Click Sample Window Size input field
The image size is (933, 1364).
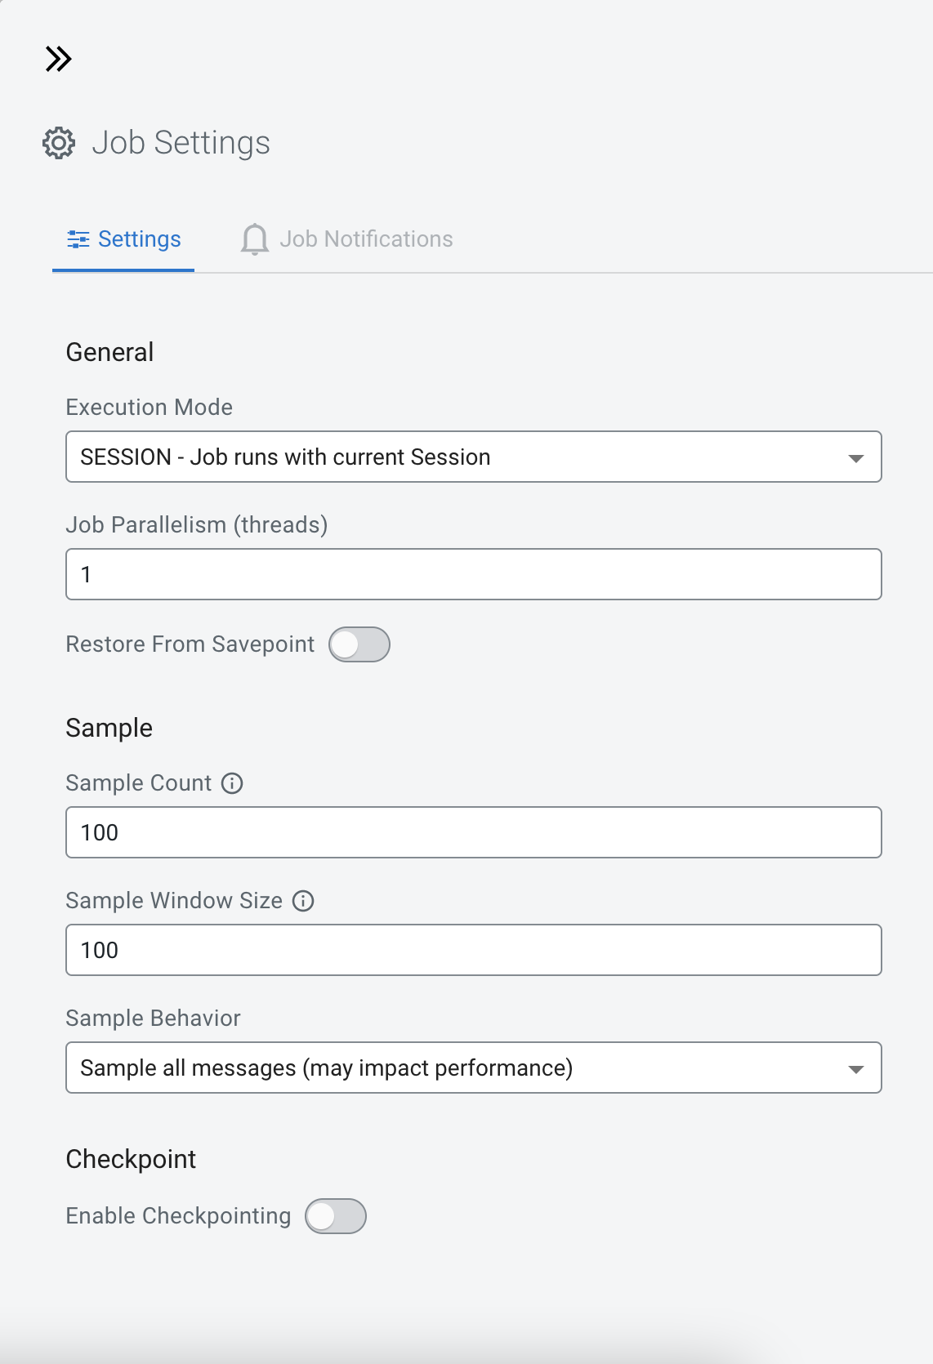[473, 950]
